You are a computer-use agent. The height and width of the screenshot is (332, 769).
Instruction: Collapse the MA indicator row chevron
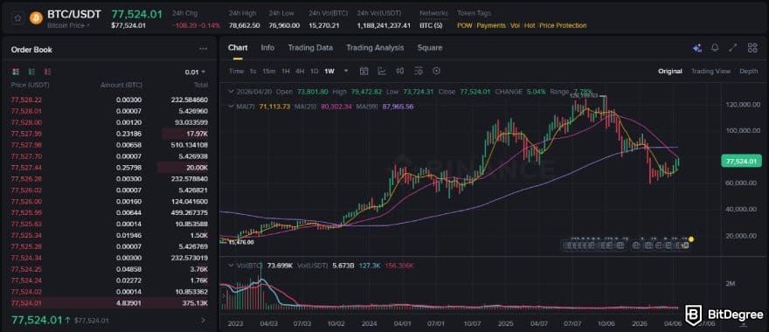click(x=232, y=106)
